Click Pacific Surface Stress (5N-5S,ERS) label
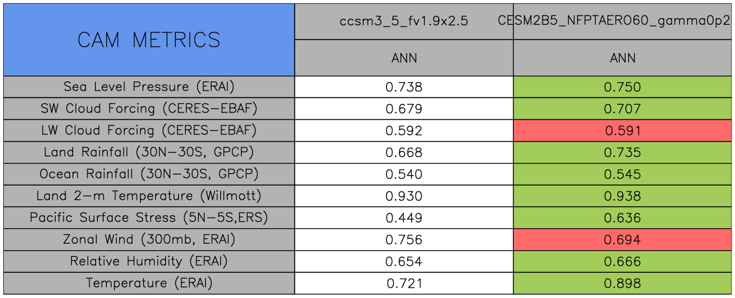The image size is (735, 298). [x=149, y=218]
